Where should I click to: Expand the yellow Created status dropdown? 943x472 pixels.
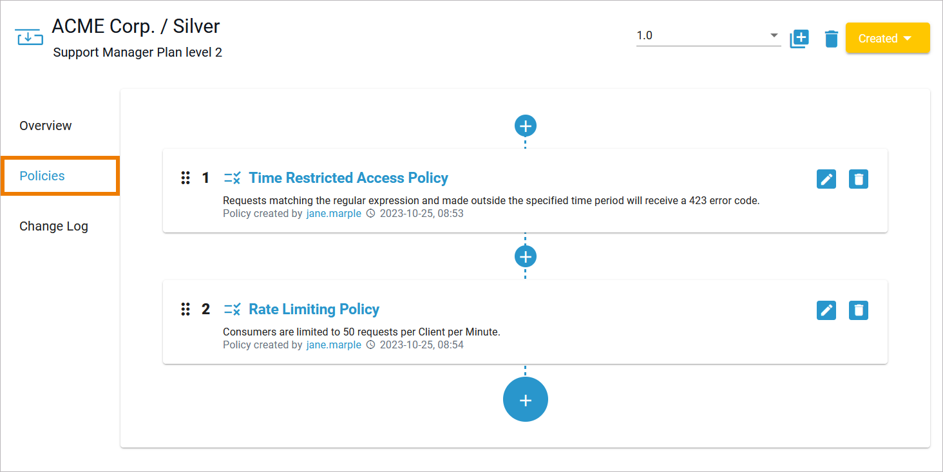click(888, 38)
